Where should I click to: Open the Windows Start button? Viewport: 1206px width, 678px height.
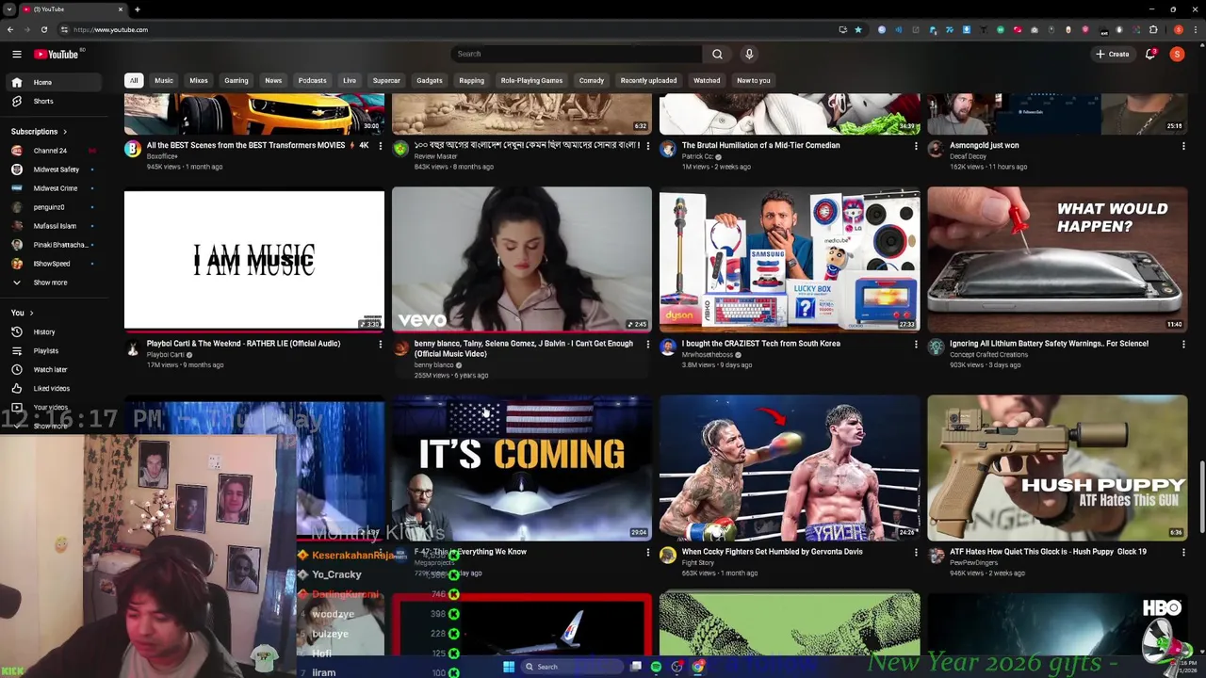tap(509, 667)
